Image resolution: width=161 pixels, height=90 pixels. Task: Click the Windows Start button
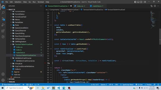pos(2,88)
